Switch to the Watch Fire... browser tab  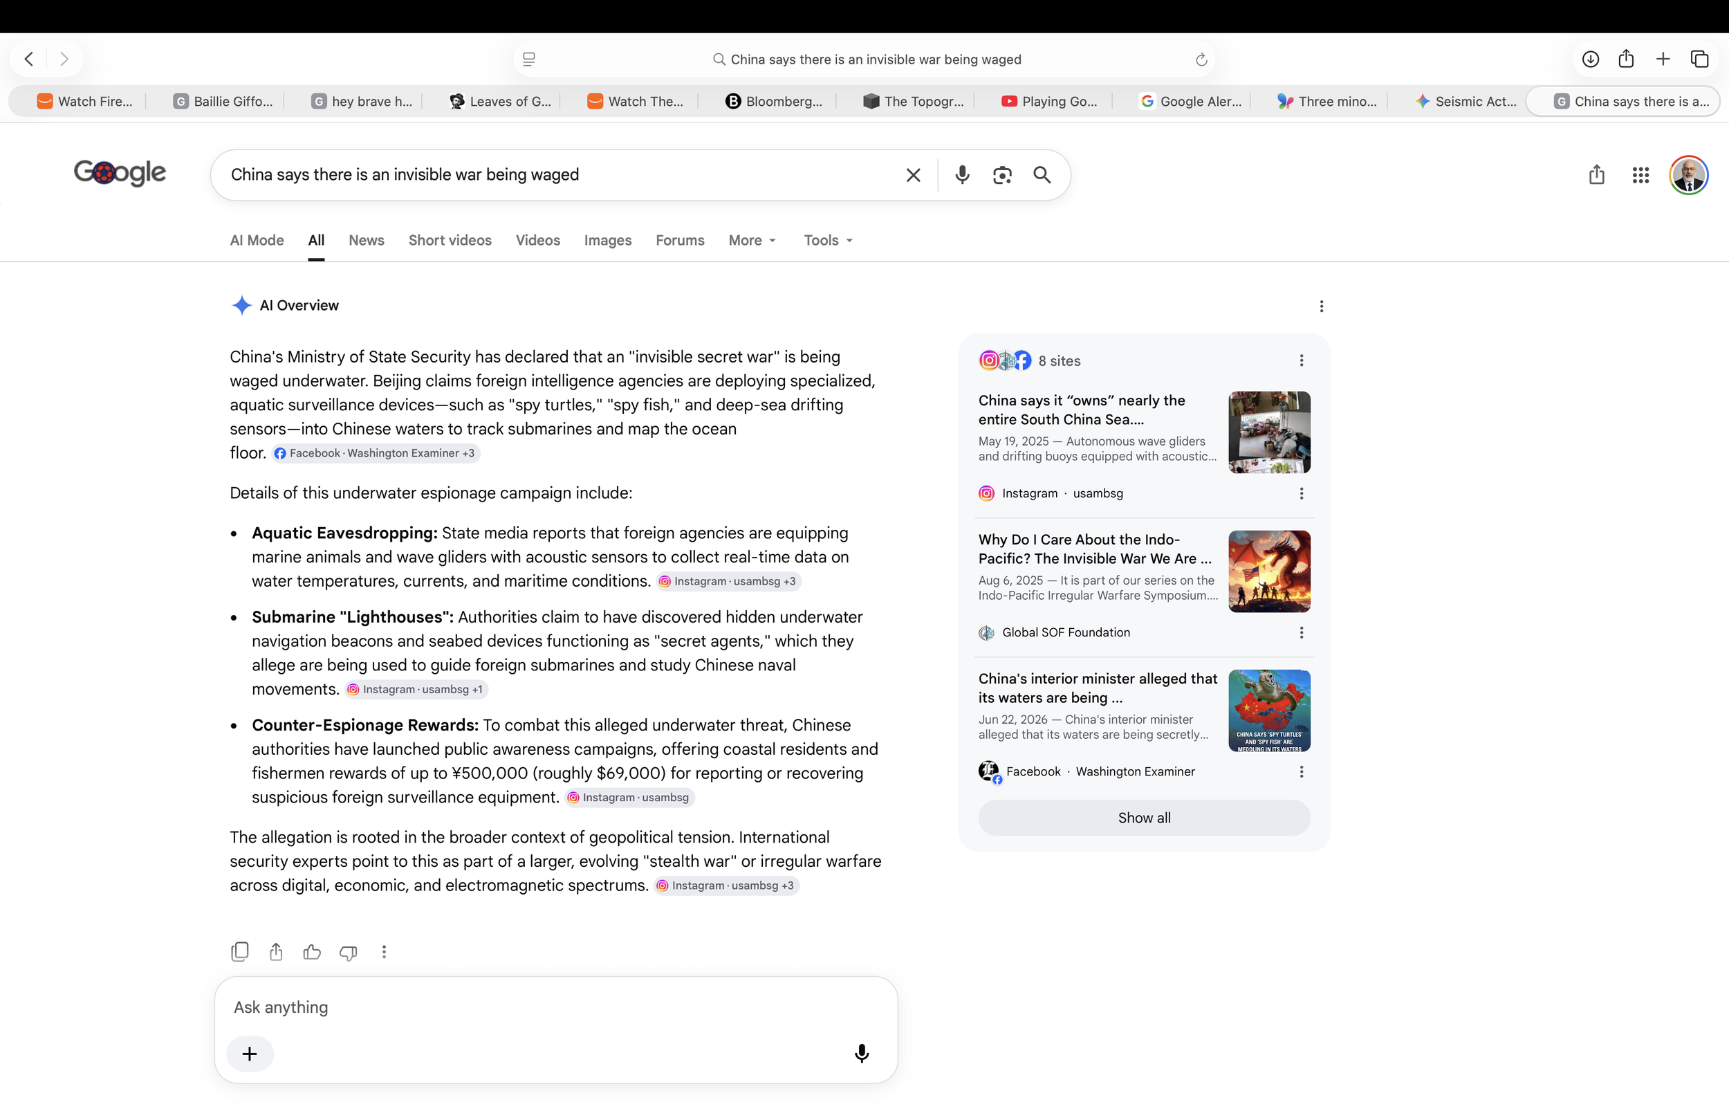[x=85, y=102]
